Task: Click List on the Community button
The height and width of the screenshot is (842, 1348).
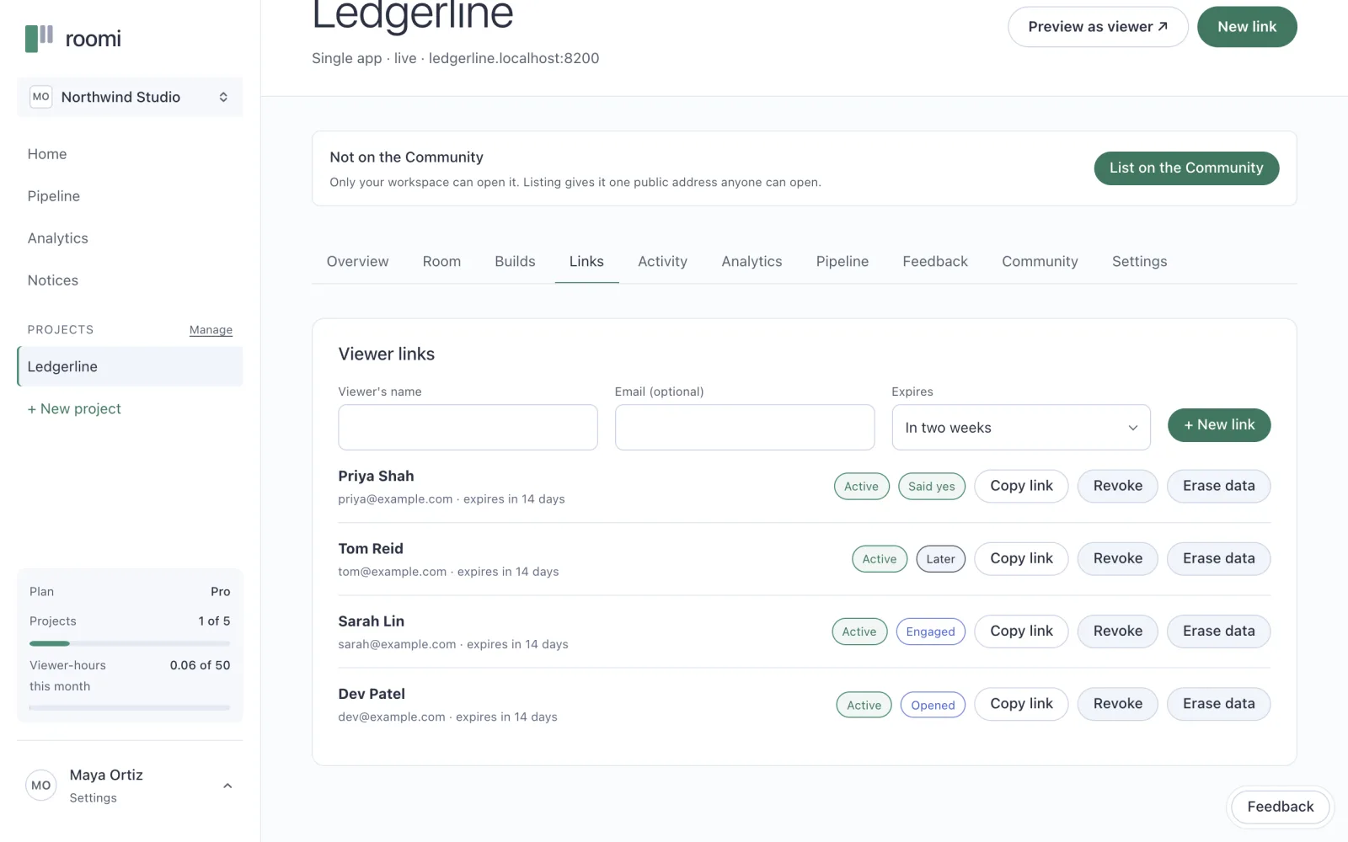Action: click(x=1186, y=168)
